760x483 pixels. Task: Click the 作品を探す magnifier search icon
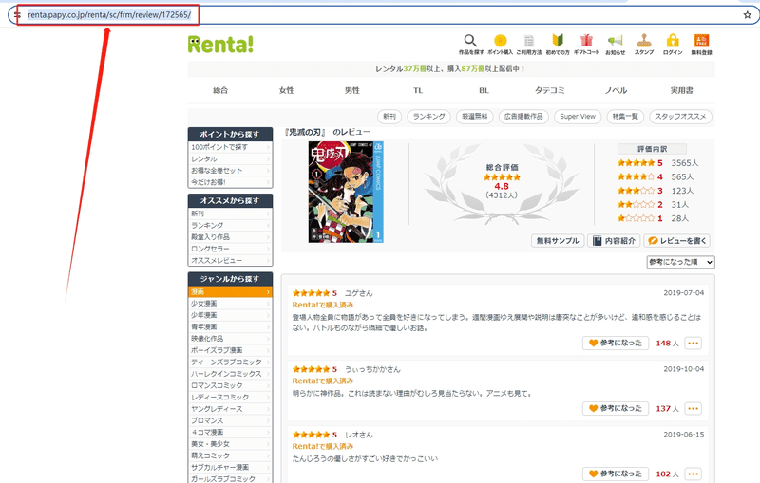(x=470, y=41)
